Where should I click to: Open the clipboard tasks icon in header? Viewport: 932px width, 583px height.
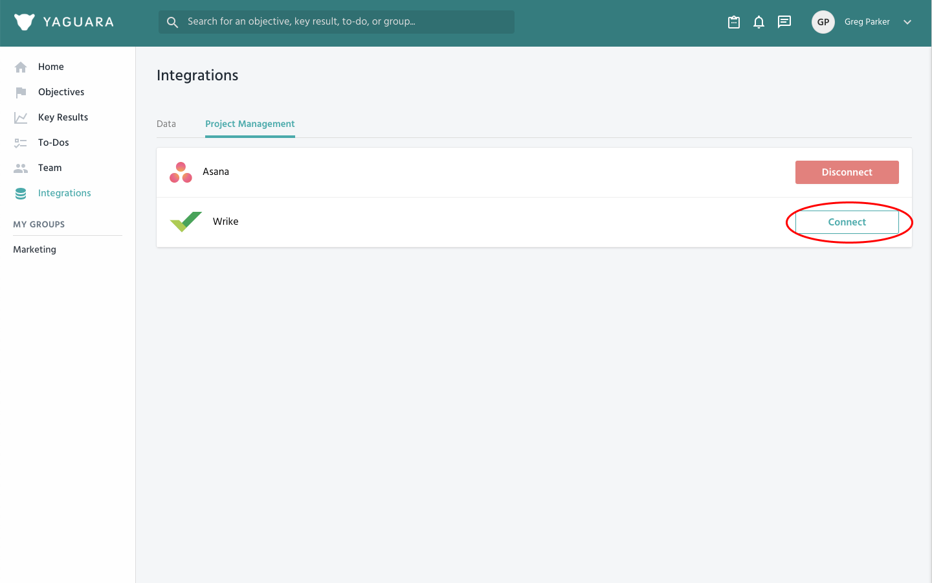point(734,22)
